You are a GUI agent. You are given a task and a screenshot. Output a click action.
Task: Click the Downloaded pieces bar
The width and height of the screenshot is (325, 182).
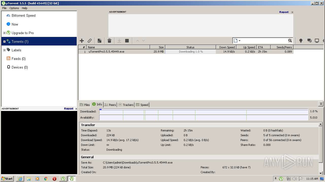click(204, 111)
